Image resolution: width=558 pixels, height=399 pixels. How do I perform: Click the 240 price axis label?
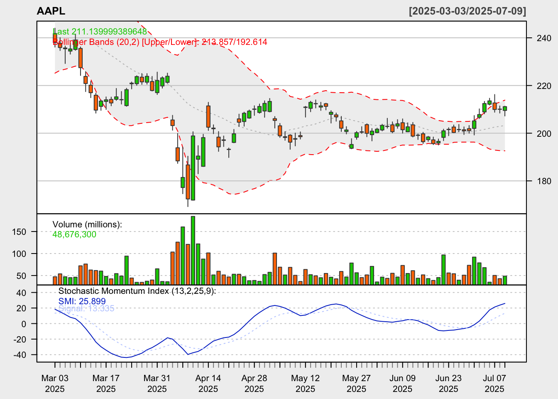[x=544, y=38]
